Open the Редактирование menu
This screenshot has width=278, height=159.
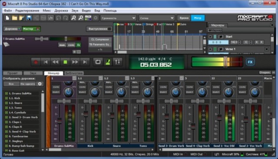[27, 10]
